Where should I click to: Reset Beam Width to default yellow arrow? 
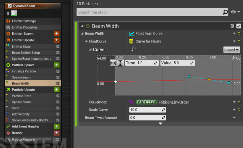click(239, 34)
